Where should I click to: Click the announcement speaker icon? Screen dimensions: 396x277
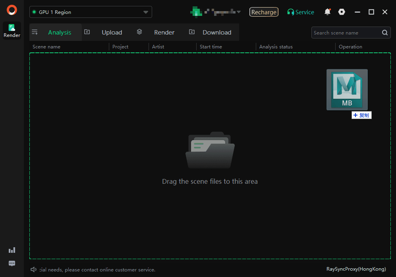coord(34,270)
